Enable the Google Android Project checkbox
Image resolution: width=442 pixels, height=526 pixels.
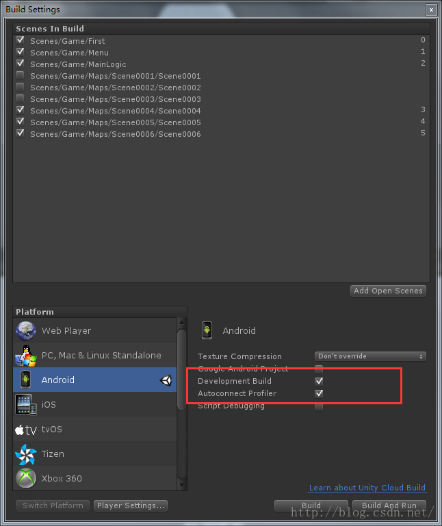click(x=319, y=369)
